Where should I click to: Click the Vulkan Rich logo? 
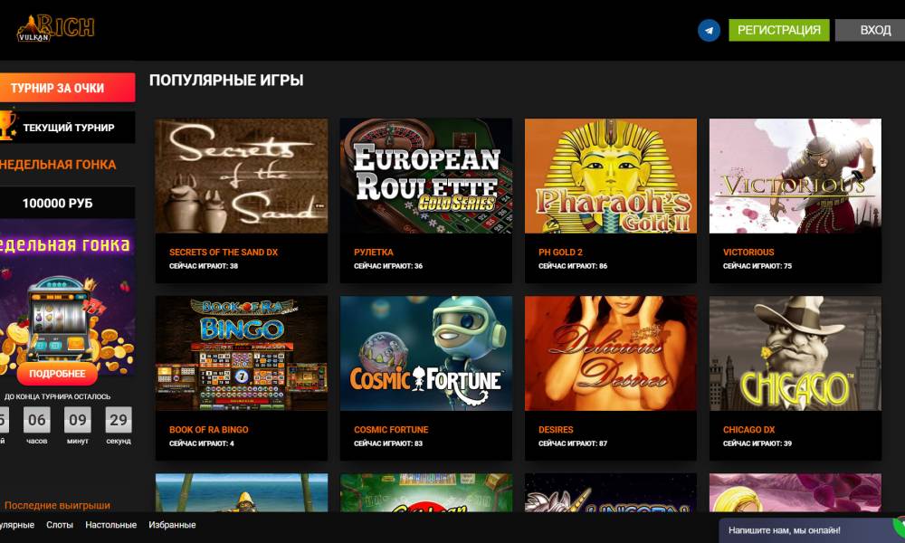click(55, 28)
